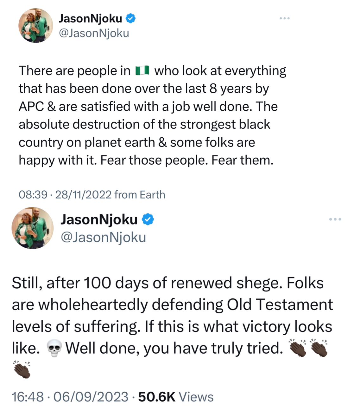This screenshot has width=354, height=406.
Task: Open the JasonNjoku display name on the first tweet
Action: point(90,19)
